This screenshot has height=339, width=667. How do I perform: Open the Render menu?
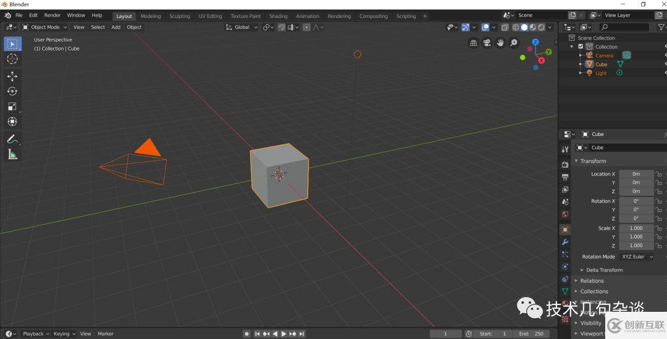52,15
